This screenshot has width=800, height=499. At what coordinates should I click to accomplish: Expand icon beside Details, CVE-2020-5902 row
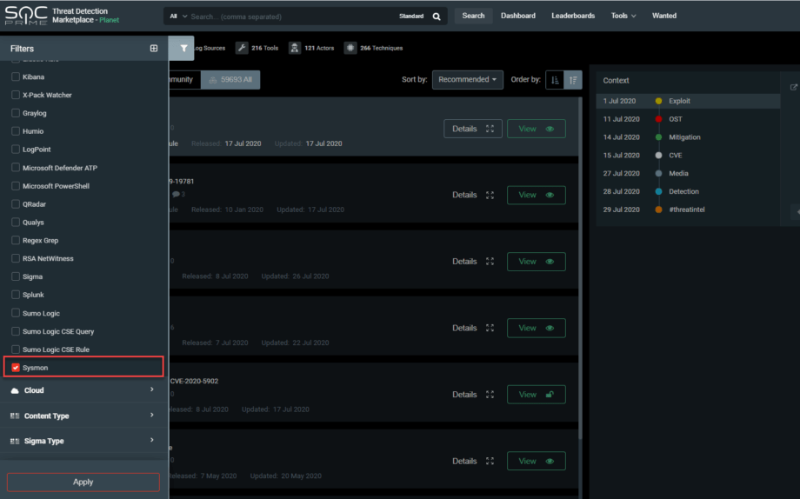(x=490, y=395)
